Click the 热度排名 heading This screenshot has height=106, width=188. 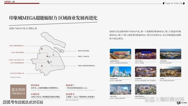click(x=70, y=94)
